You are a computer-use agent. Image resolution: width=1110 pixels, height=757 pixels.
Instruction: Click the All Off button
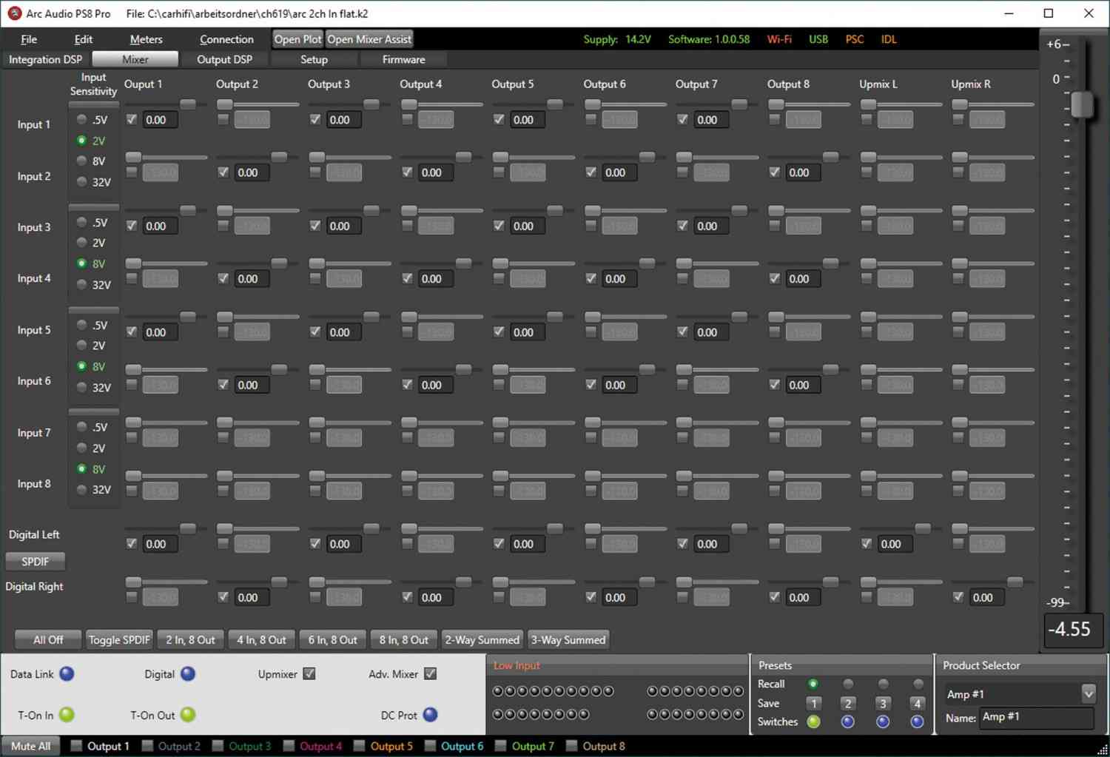48,639
